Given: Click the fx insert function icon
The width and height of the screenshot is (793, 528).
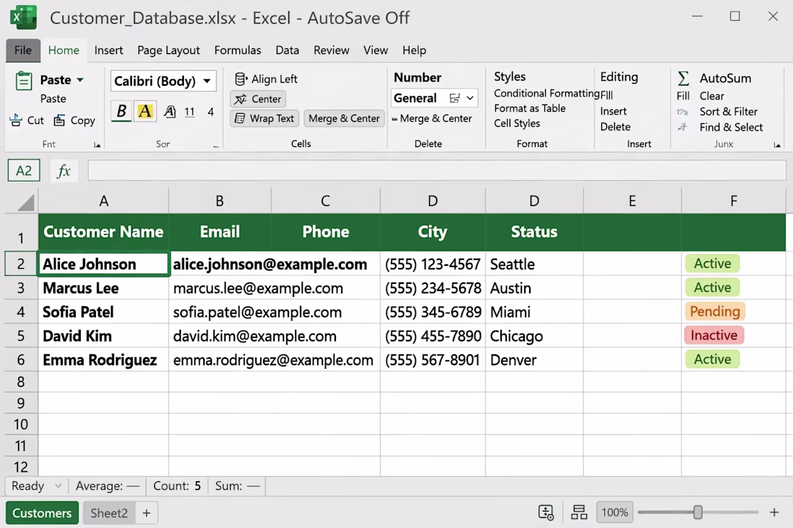Looking at the screenshot, I should coord(63,171).
